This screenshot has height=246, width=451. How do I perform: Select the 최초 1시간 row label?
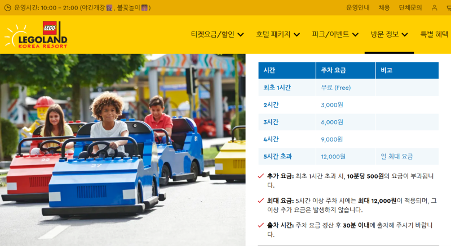[277, 88]
